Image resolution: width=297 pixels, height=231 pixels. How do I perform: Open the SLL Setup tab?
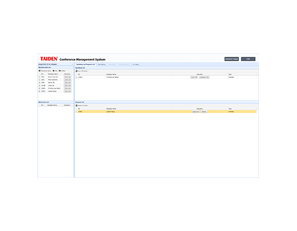[135, 64]
